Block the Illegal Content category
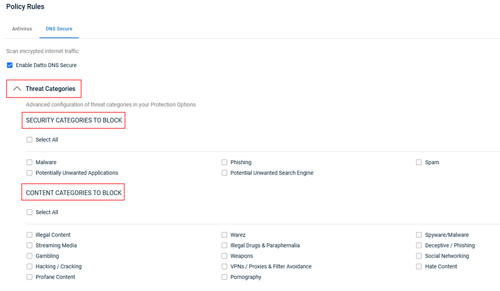 30,235
